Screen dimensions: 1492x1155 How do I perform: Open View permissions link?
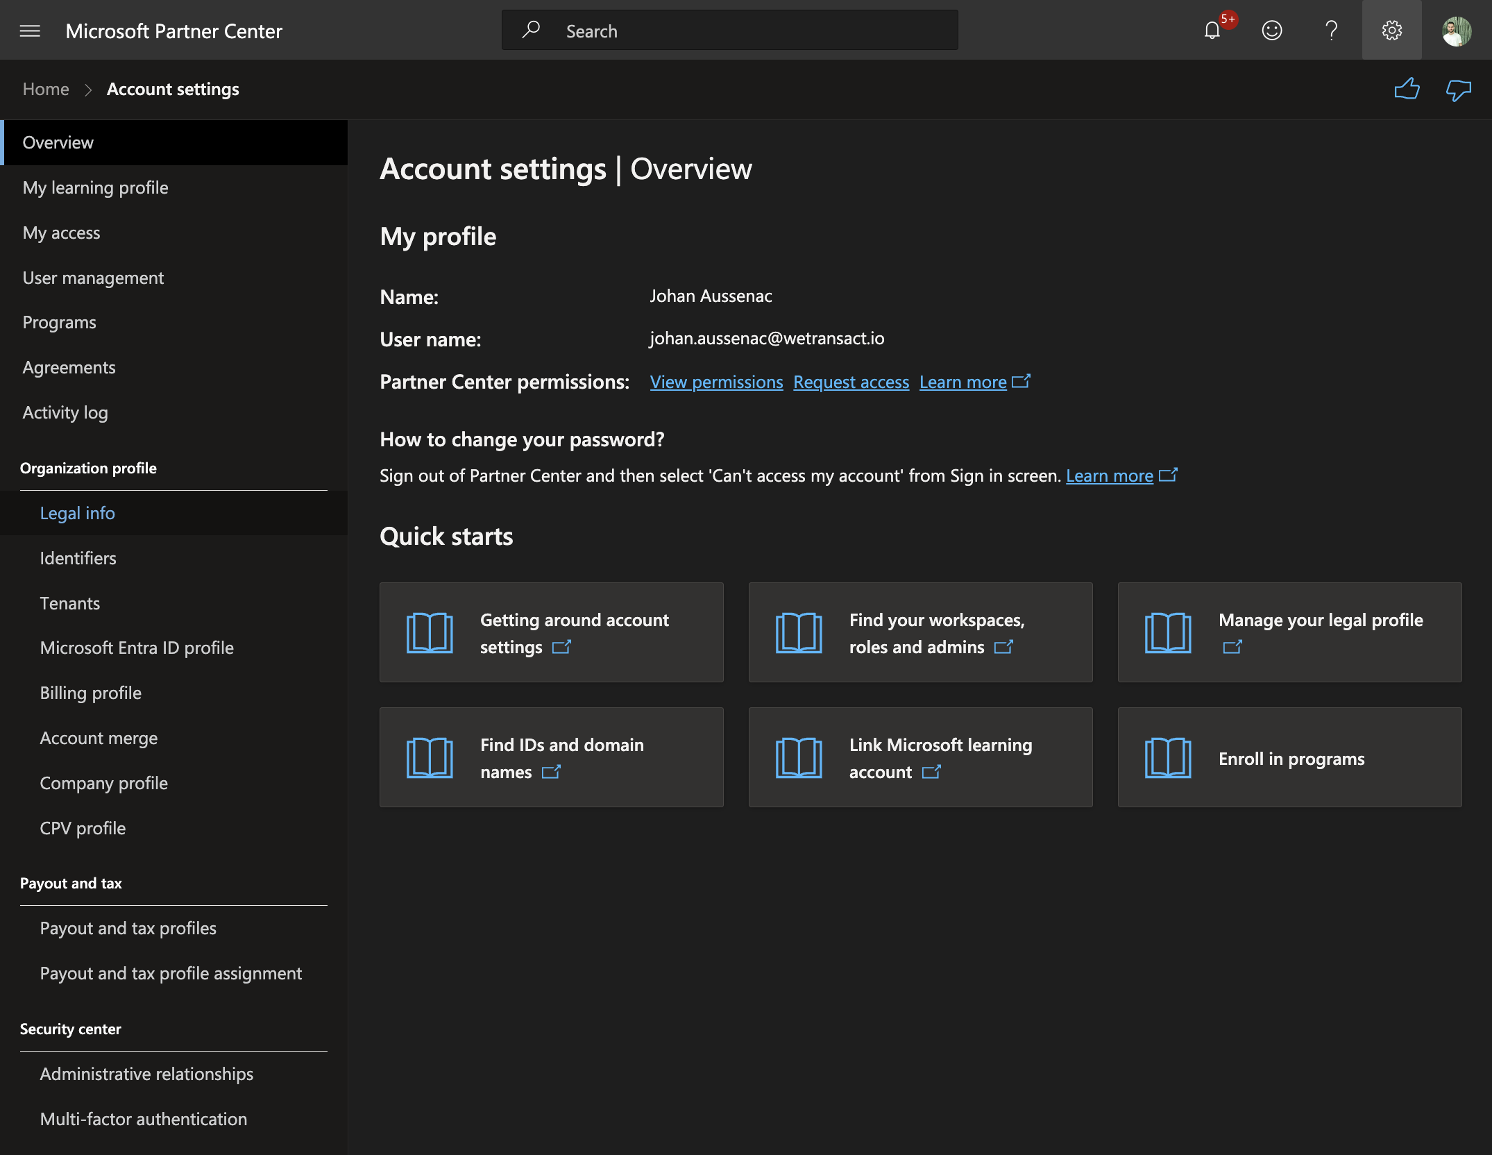[716, 382]
